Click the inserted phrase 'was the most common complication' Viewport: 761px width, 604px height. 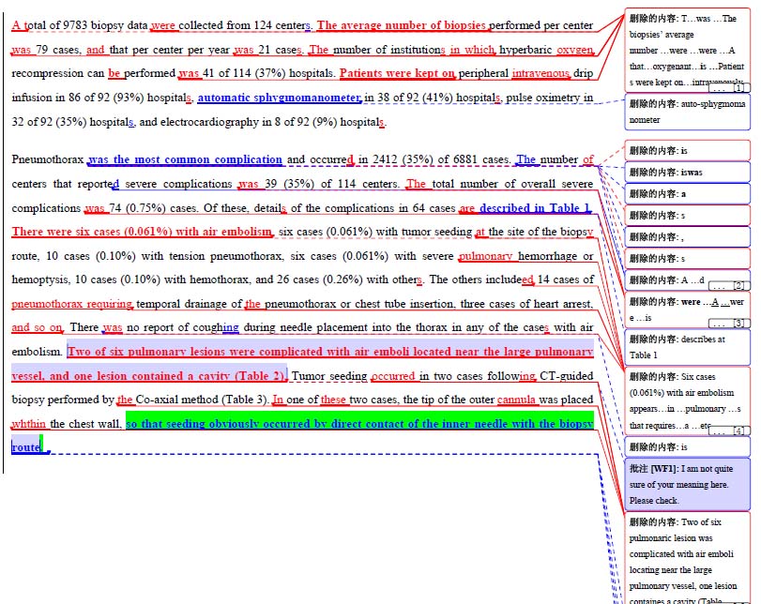pyautogui.click(x=185, y=159)
